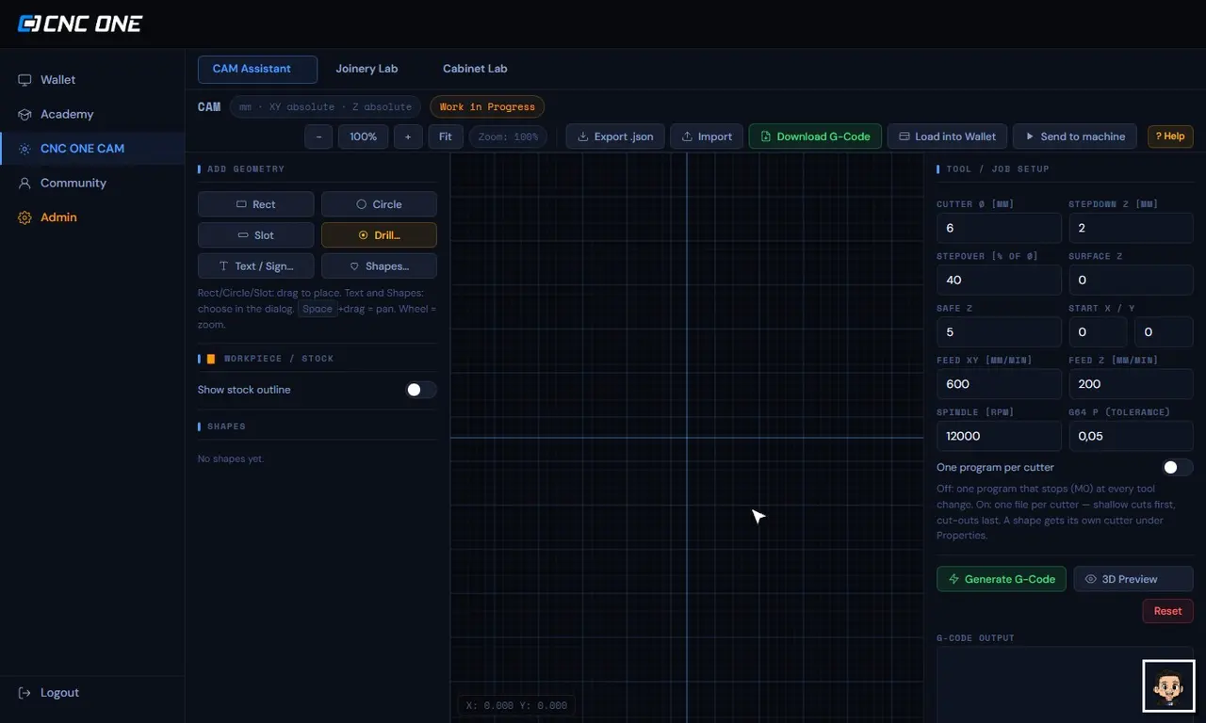This screenshot has width=1206, height=723.
Task: Go to Community page
Action: [92, 183]
